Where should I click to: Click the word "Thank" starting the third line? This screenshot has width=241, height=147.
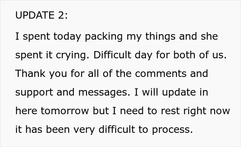click(x=30, y=73)
